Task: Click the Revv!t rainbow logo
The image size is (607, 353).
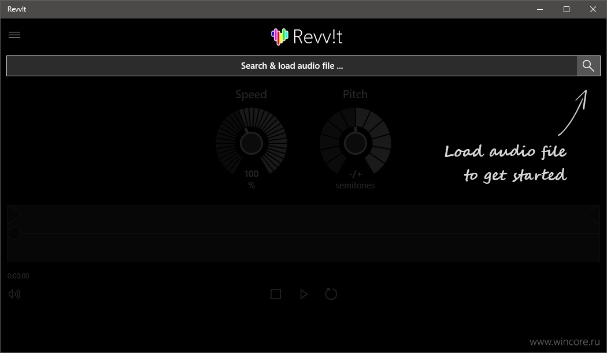Action: [x=279, y=37]
